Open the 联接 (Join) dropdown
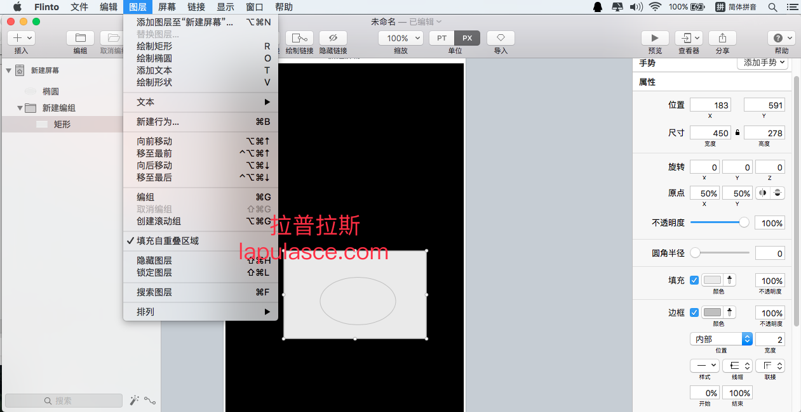Viewport: 801px width, 412px height. (x=771, y=366)
